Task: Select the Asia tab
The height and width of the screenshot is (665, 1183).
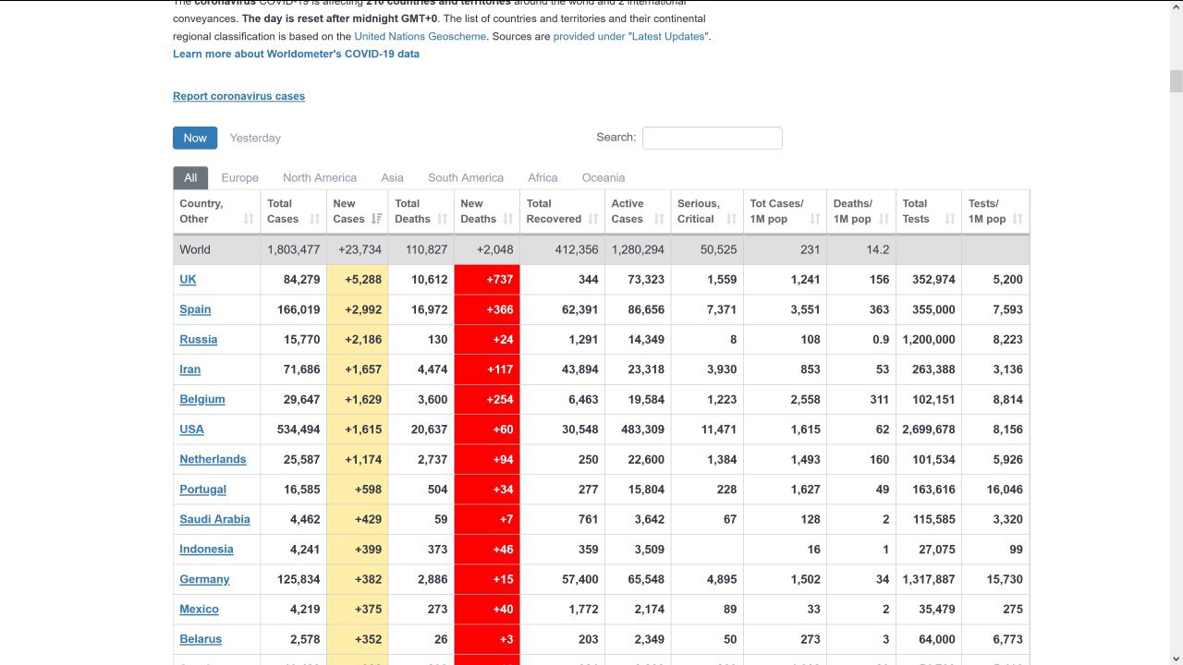Action: tap(393, 177)
